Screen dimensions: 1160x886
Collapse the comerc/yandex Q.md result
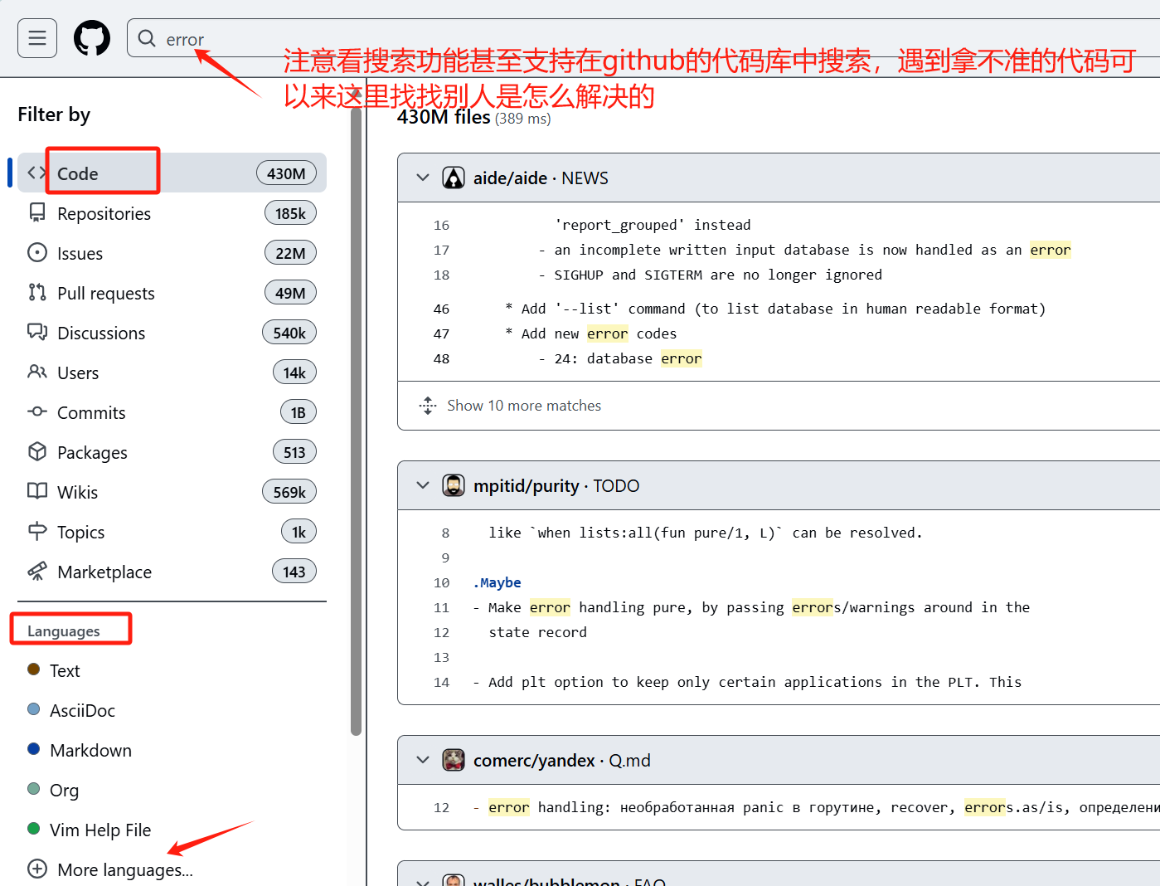[x=423, y=760]
